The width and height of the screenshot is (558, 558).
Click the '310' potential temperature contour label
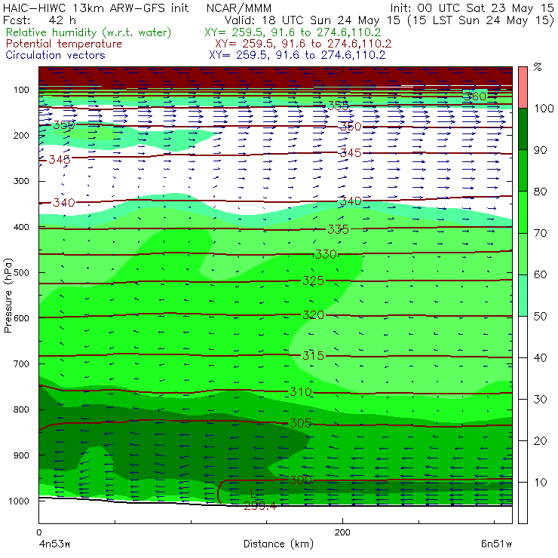coord(301,392)
